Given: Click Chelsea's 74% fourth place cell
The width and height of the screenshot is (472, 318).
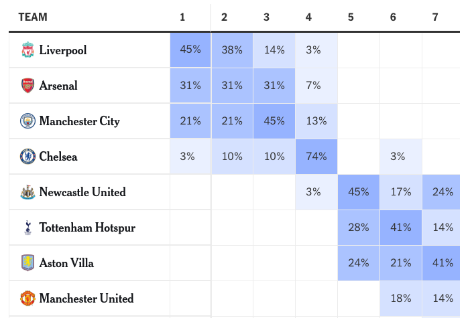Looking at the screenshot, I should (x=316, y=157).
